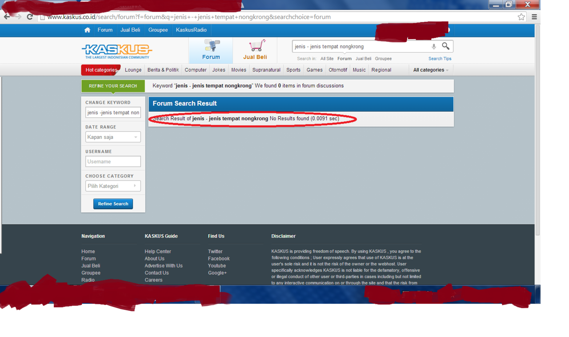Image resolution: width=569 pixels, height=337 pixels.
Task: Open the Contact Us link
Action: point(156,273)
